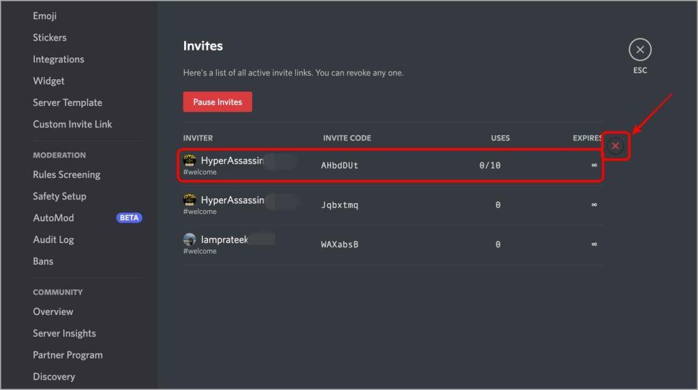
Task: Open Community Overview
Action: (53, 312)
